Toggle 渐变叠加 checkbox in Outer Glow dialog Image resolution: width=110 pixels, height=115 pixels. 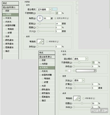tap(40, 93)
